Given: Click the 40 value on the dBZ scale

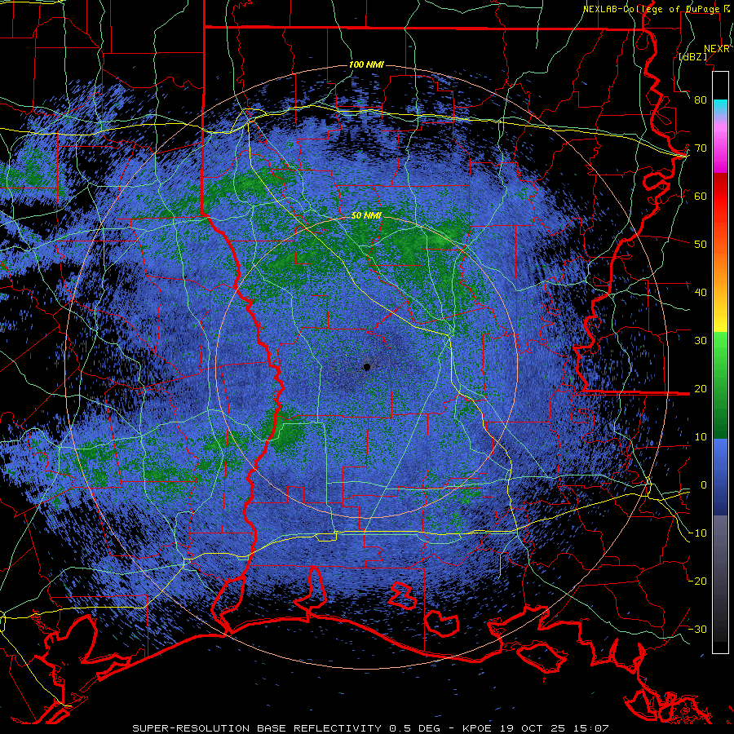Looking at the screenshot, I should (701, 293).
